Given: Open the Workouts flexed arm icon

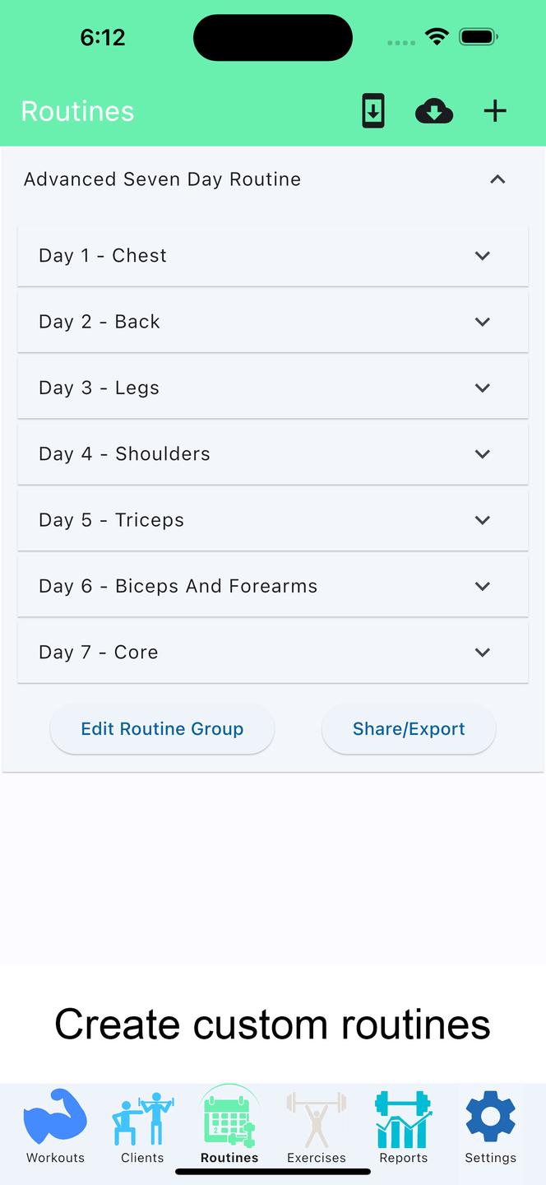Looking at the screenshot, I should tap(55, 1118).
